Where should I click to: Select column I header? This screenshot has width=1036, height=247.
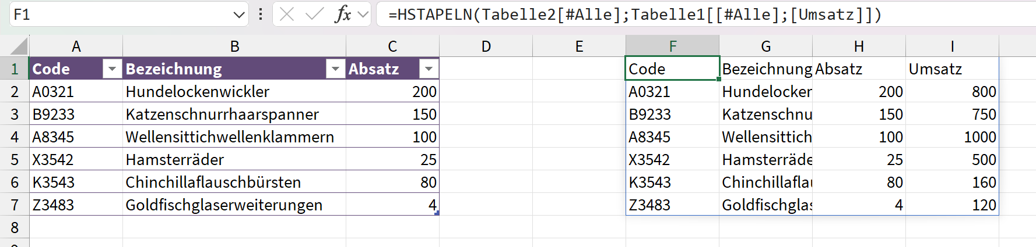point(952,46)
